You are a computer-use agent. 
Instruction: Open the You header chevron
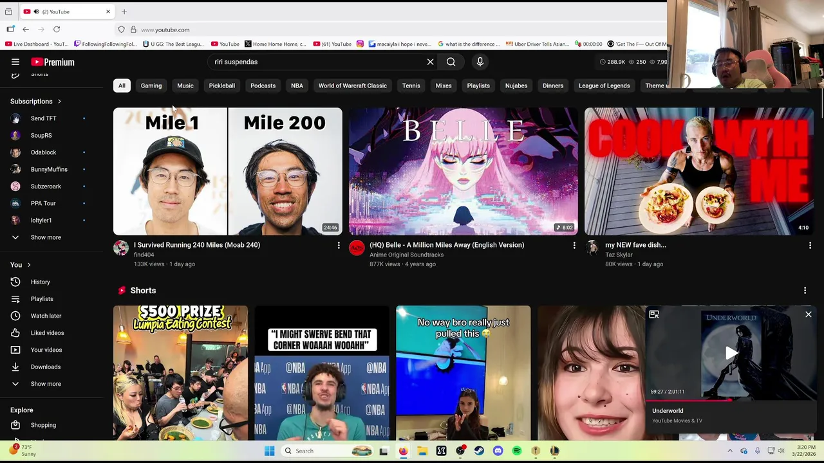coord(28,265)
